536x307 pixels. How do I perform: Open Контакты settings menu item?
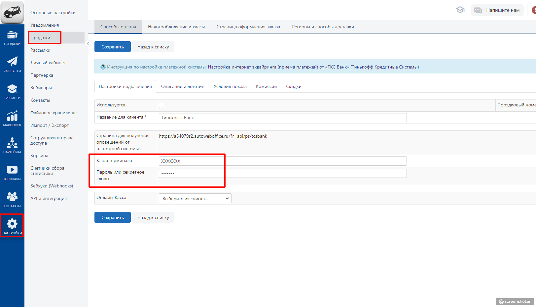point(40,100)
